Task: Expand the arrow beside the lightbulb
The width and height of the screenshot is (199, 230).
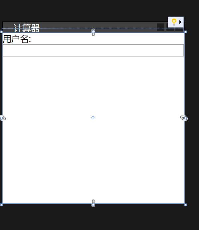Action: coord(180,22)
